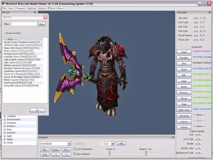The image size is (213, 160).
Task: Select Clefthoof Hide Quiver in list
Action: point(23,45)
